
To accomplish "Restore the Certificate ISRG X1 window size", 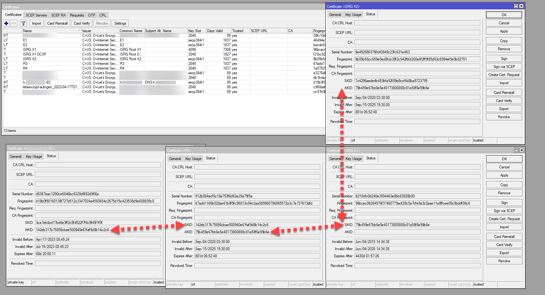I will pos(517,150).
